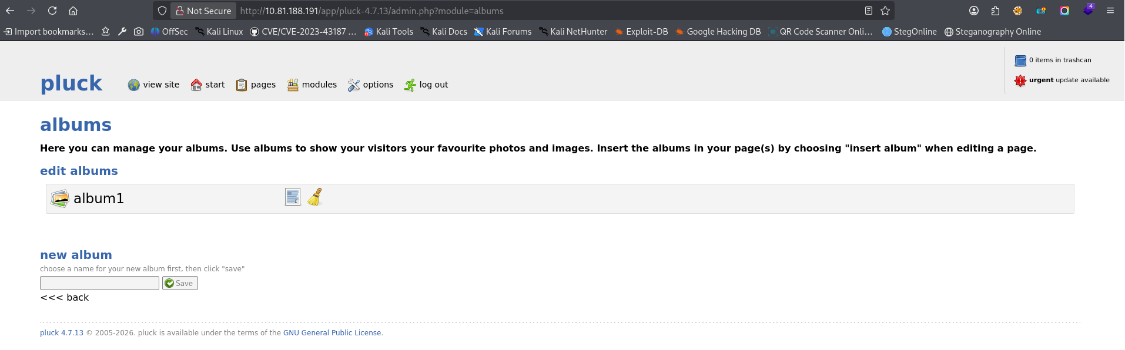The image size is (1125, 350).
Task: Click the <<< back link
Action: pos(65,298)
